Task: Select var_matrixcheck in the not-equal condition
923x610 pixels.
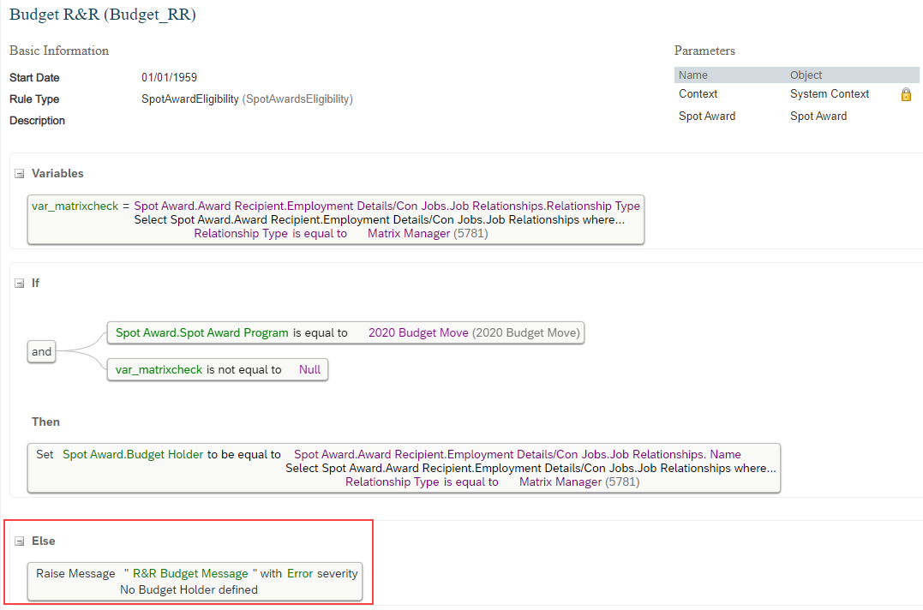Action: [x=159, y=369]
